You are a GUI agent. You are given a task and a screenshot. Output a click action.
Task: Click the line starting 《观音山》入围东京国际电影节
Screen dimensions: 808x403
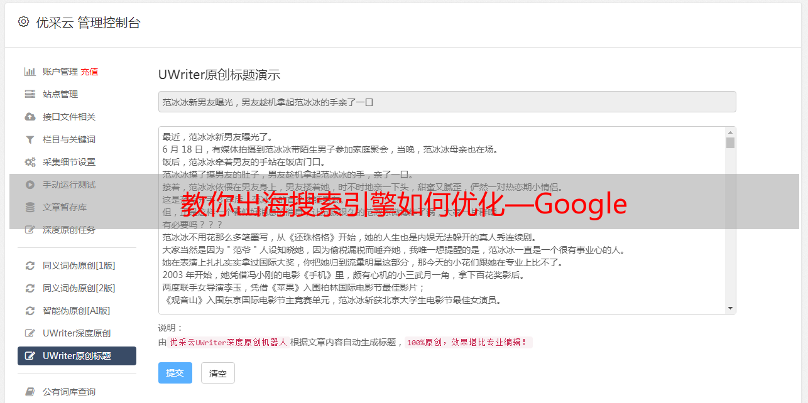pos(332,300)
